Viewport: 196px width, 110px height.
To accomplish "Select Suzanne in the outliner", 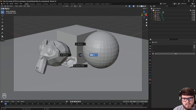I will click(159, 20).
